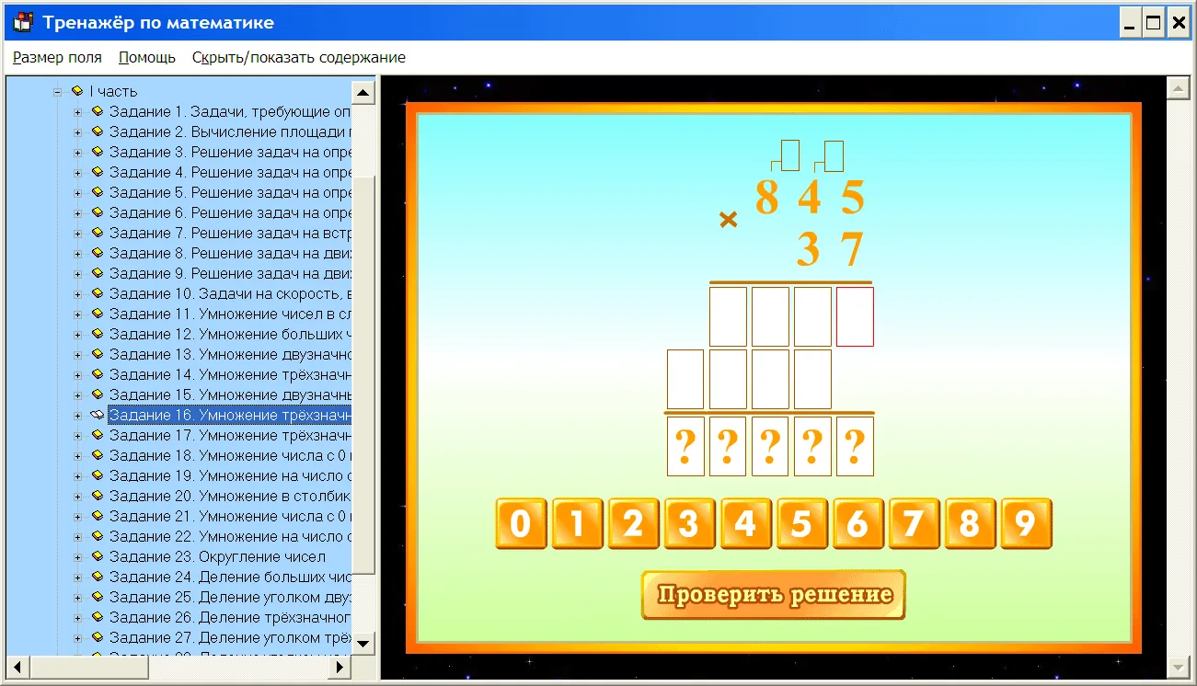
Task: Click the book icon of I часть
Action: 76,92
